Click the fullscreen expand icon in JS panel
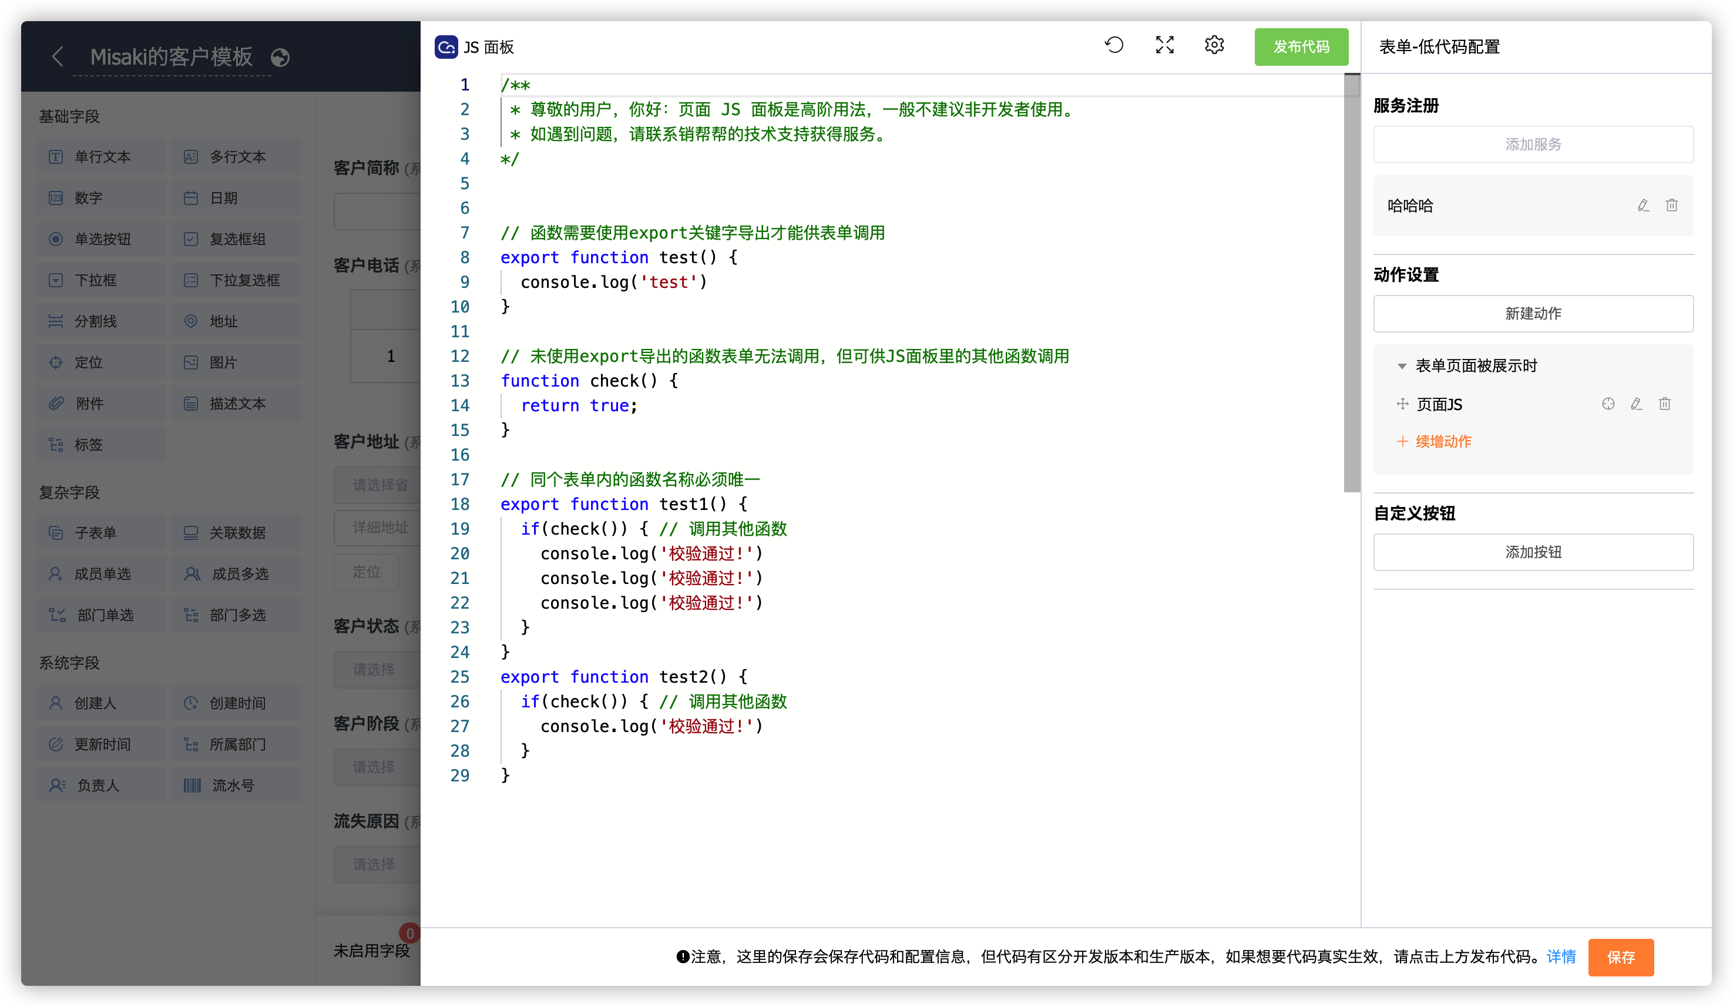Image resolution: width=1733 pixels, height=1007 pixels. click(1164, 45)
